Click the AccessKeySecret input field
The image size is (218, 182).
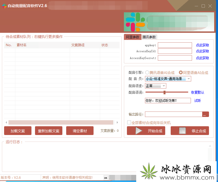(175, 58)
